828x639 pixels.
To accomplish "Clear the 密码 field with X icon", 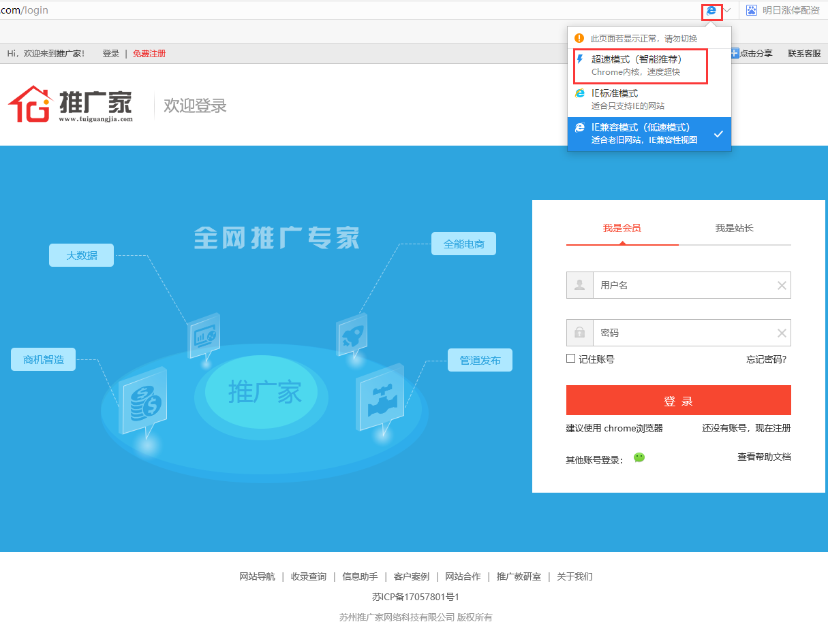I will tap(782, 333).
